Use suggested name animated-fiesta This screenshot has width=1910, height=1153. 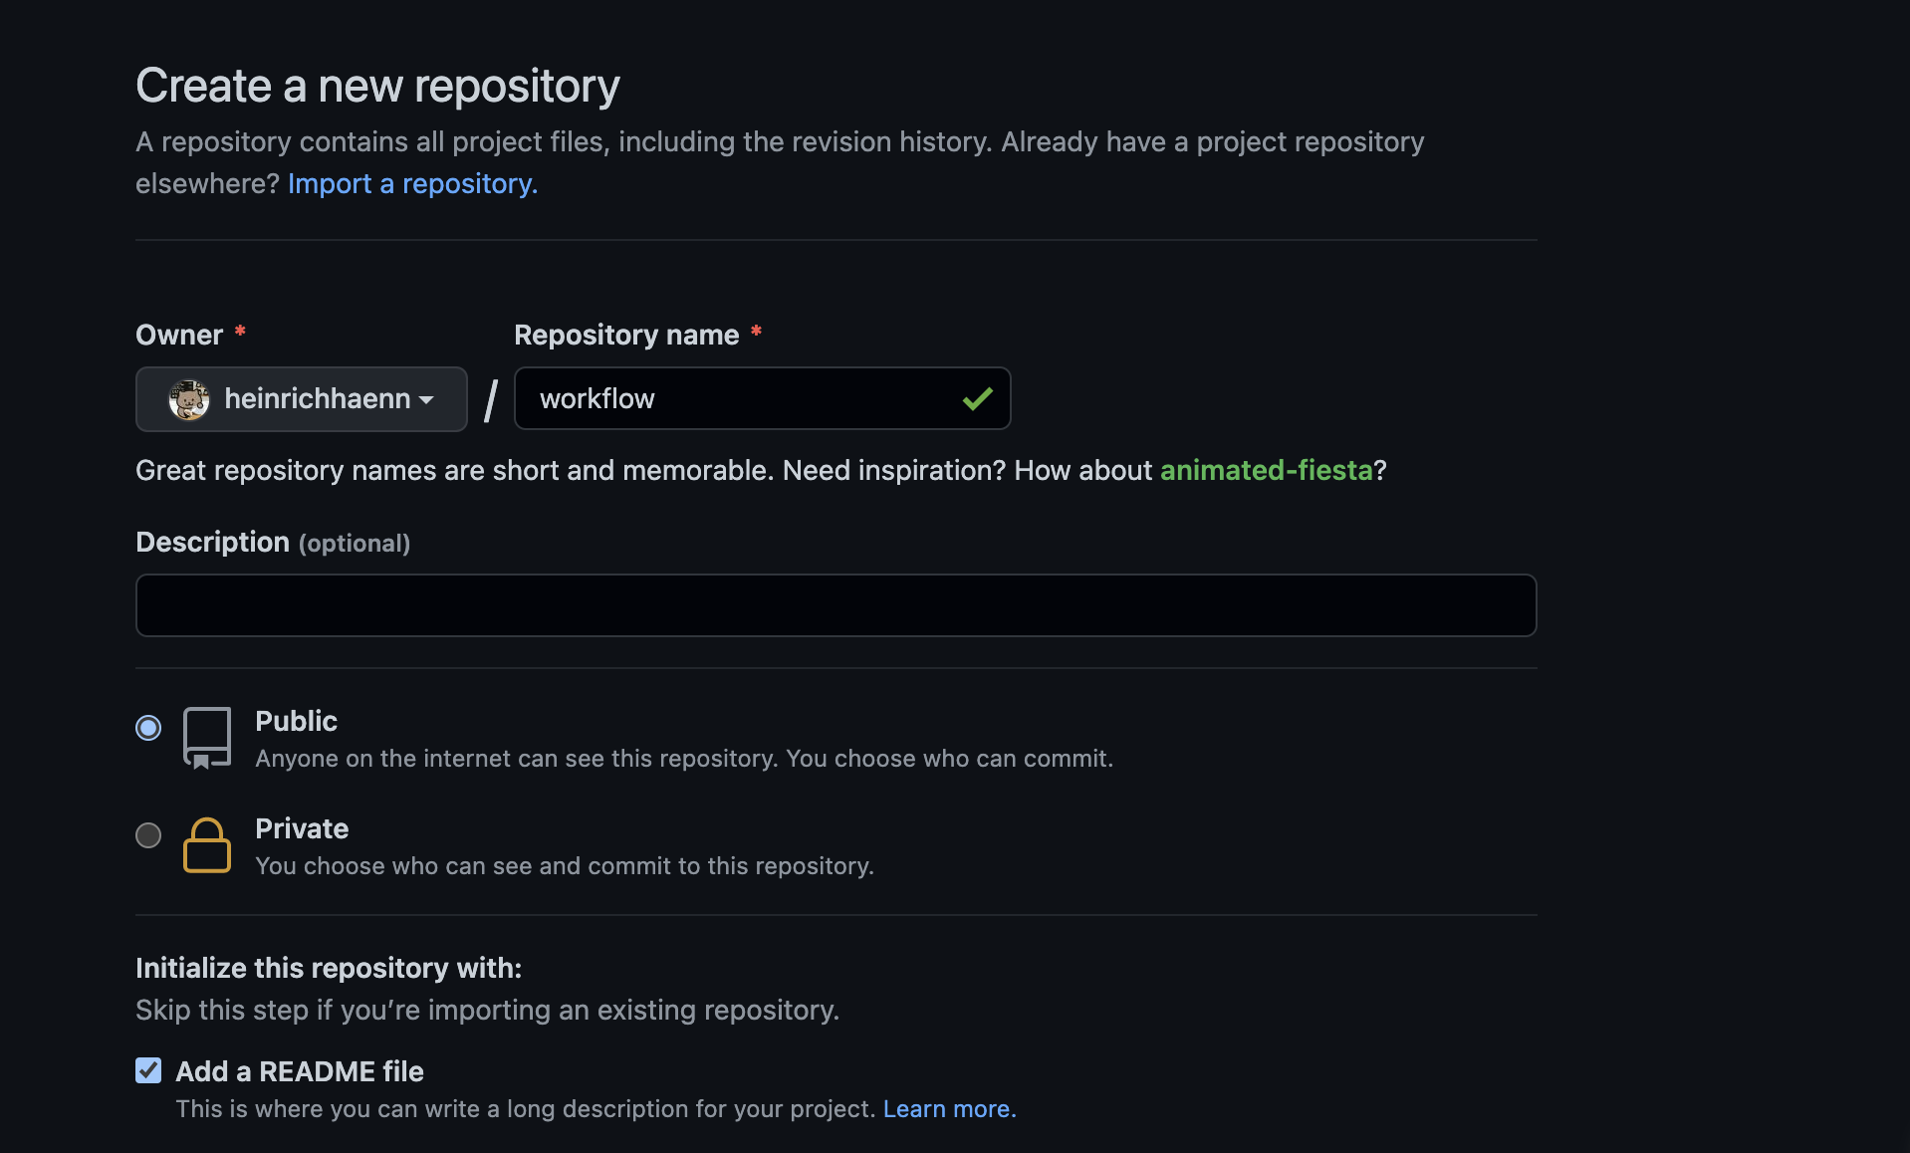click(1266, 470)
